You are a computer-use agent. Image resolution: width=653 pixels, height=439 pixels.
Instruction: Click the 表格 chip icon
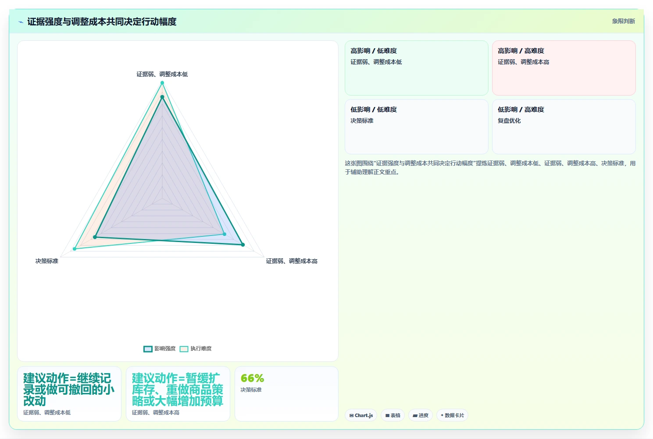387,415
